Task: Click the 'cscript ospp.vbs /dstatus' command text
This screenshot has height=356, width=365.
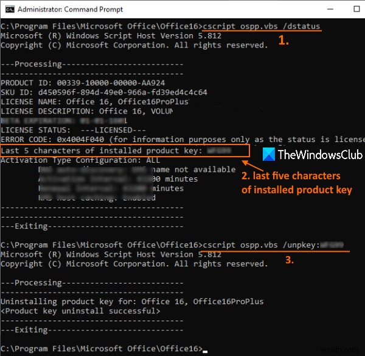Action: point(262,26)
